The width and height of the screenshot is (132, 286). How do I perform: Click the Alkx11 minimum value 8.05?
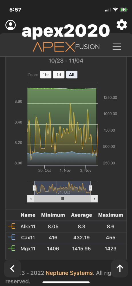[53, 227]
